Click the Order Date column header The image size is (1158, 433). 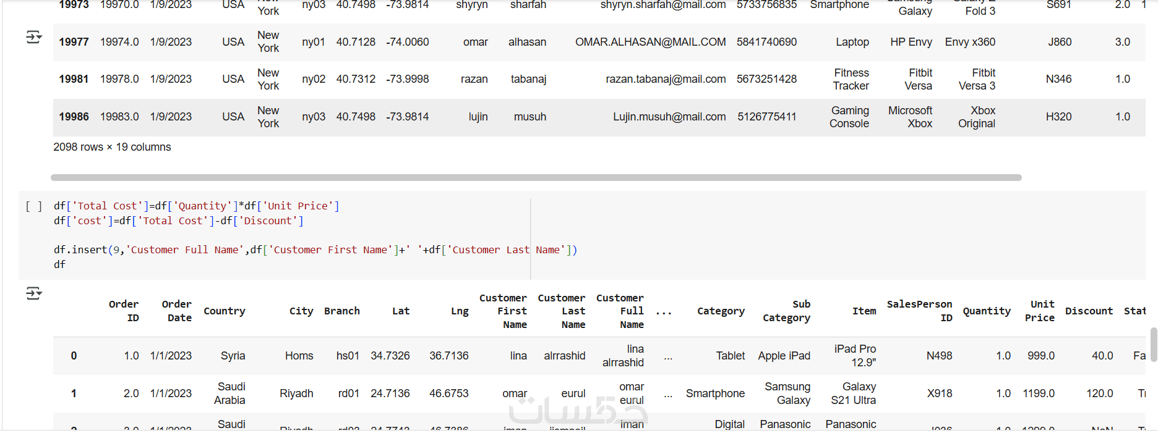(176, 311)
